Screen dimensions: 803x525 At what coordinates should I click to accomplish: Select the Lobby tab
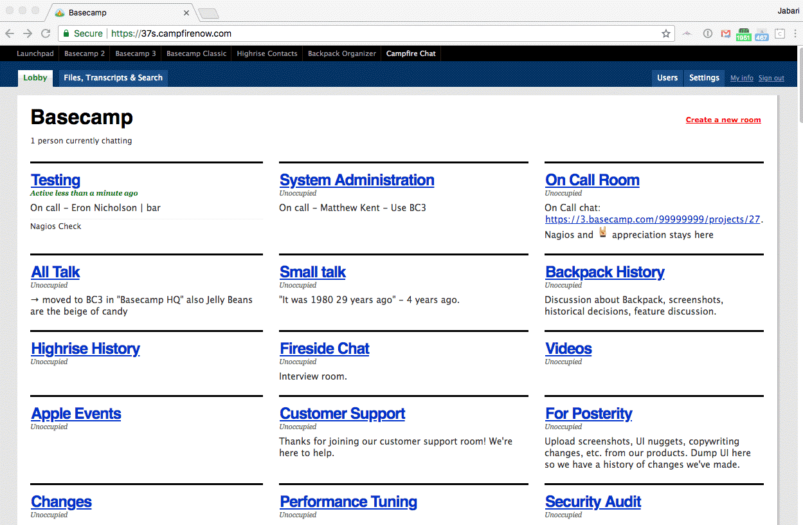[35, 78]
